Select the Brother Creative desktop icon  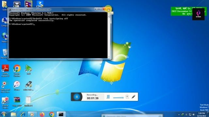click(5, 103)
